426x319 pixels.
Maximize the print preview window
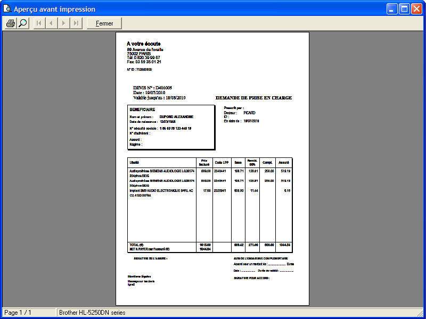404,9
